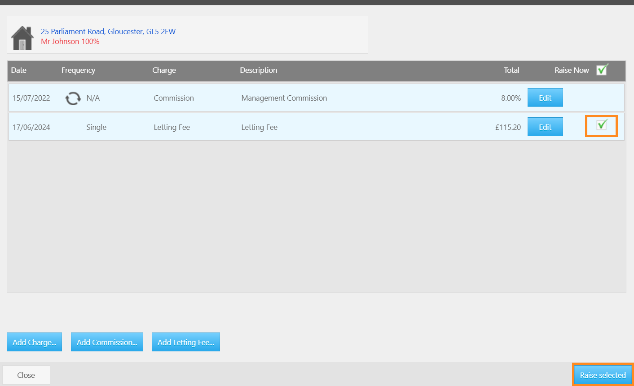Open the 25 Parliament Road address link
634x386 pixels.
point(108,31)
